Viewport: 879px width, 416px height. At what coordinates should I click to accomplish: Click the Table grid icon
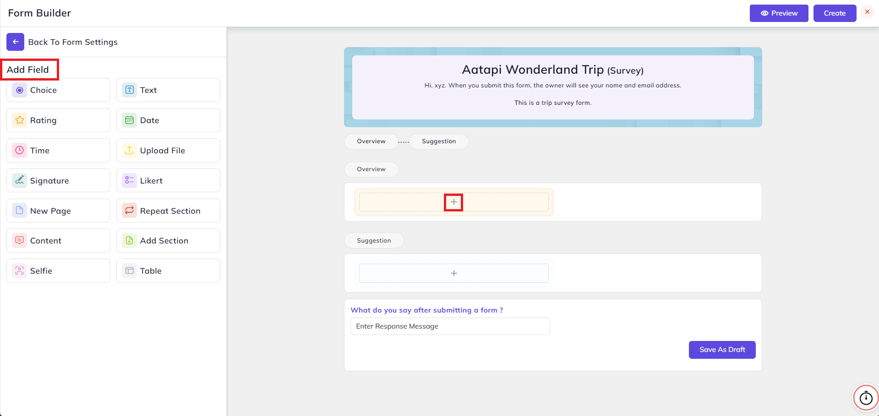(130, 271)
